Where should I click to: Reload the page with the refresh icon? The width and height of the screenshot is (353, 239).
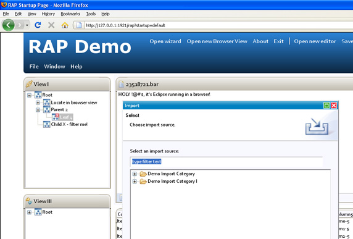[x=38, y=25]
